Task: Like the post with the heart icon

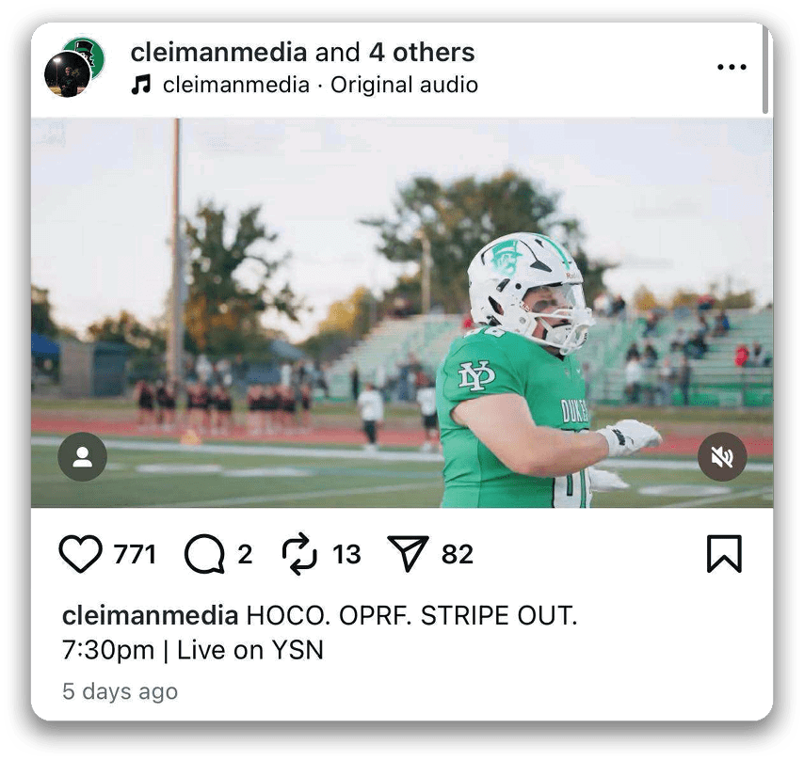Action: (x=81, y=554)
